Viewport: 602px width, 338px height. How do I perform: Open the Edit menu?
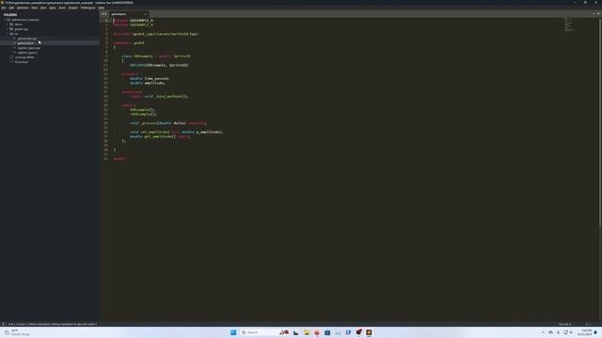[11, 8]
